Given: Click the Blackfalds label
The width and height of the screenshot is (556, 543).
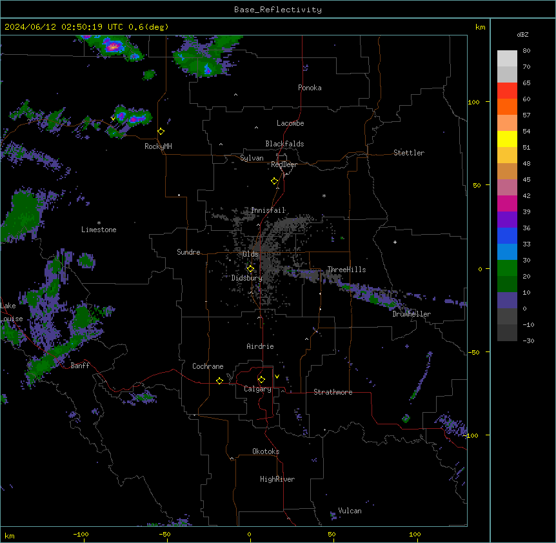Looking at the screenshot, I should (x=284, y=144).
